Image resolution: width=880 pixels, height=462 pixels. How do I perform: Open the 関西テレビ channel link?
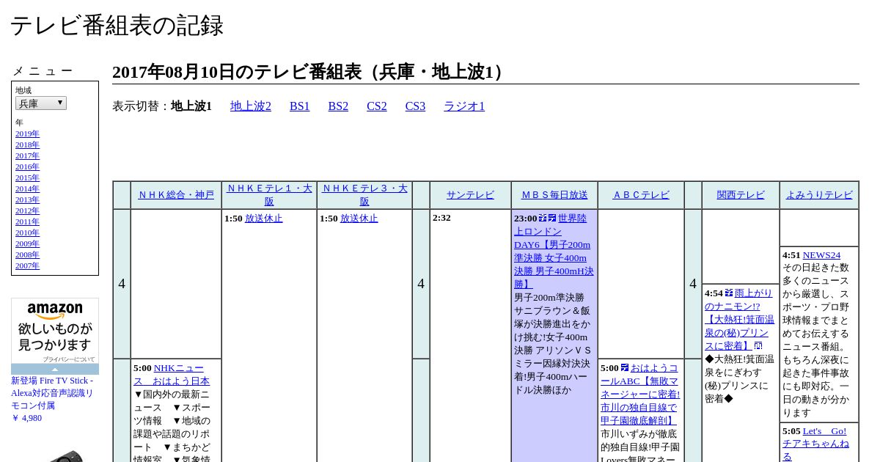(x=741, y=195)
